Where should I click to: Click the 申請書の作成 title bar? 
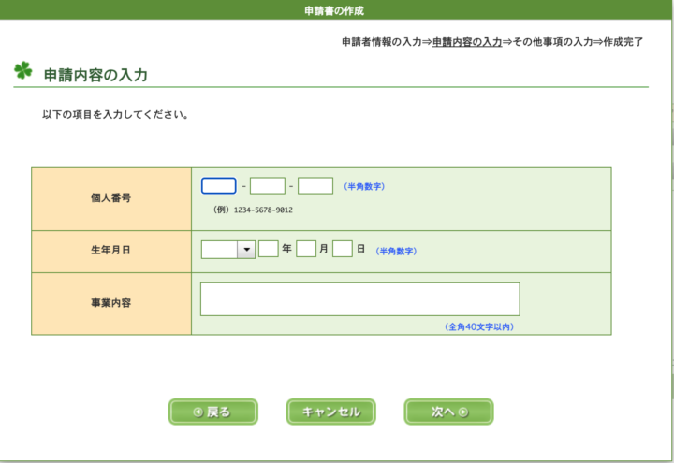coord(334,10)
